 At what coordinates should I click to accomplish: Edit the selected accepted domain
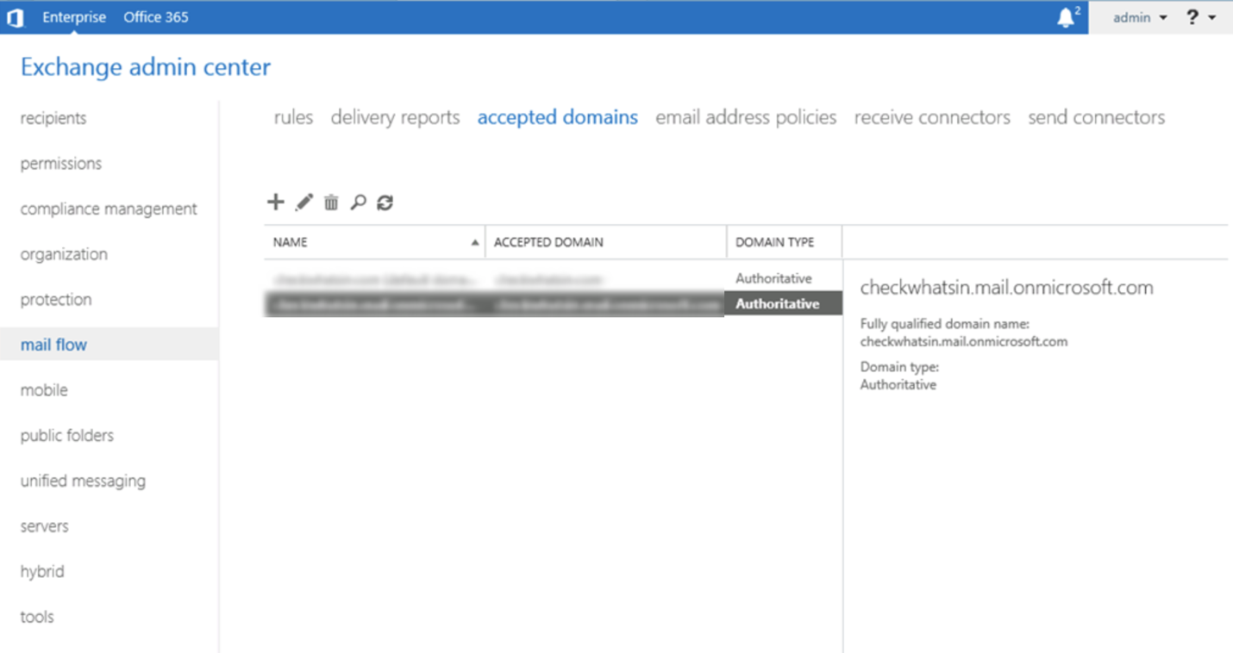point(304,202)
